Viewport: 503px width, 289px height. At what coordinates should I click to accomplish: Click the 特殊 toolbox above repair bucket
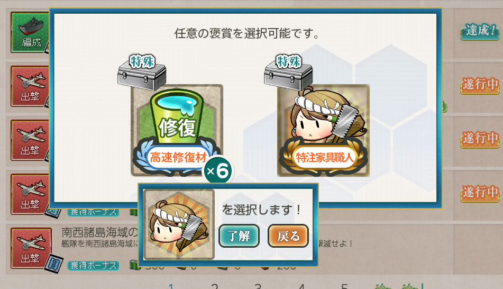(142, 72)
